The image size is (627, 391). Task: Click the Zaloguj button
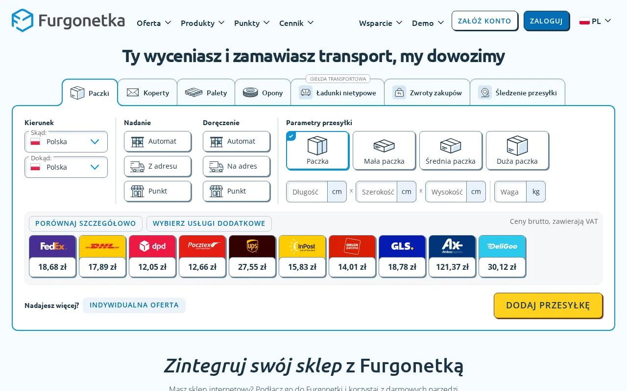[x=547, y=21]
